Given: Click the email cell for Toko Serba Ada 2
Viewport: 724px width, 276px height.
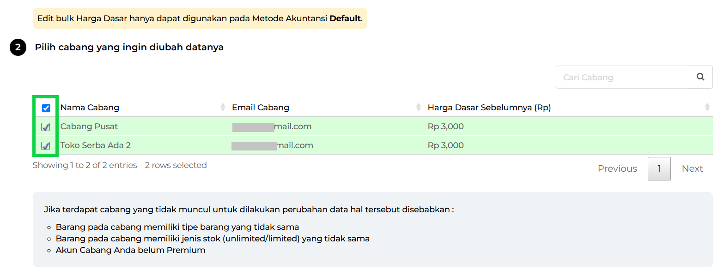Looking at the screenshot, I should click(x=272, y=145).
